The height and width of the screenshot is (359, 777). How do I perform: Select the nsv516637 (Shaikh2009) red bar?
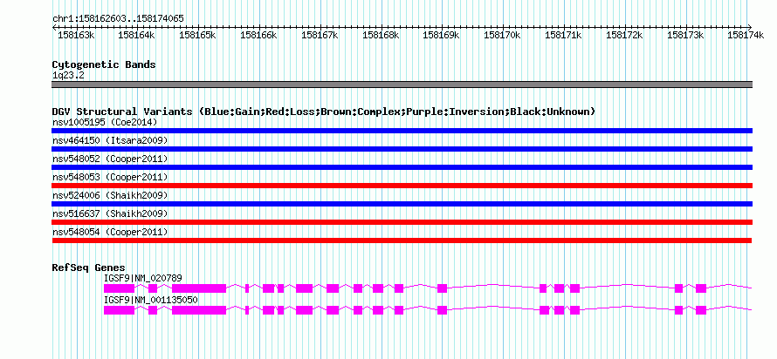[402, 222]
